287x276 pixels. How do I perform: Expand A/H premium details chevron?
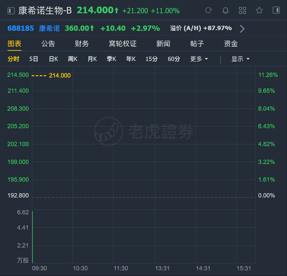coord(242,29)
